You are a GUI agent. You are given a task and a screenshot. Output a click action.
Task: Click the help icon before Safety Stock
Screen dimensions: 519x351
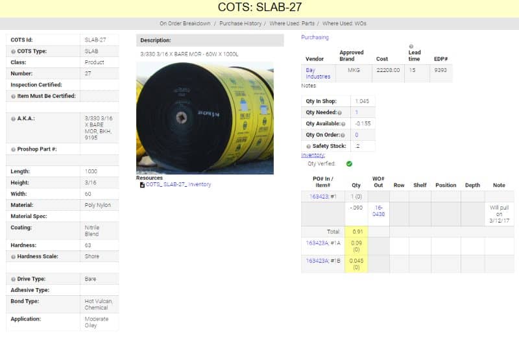309,147
